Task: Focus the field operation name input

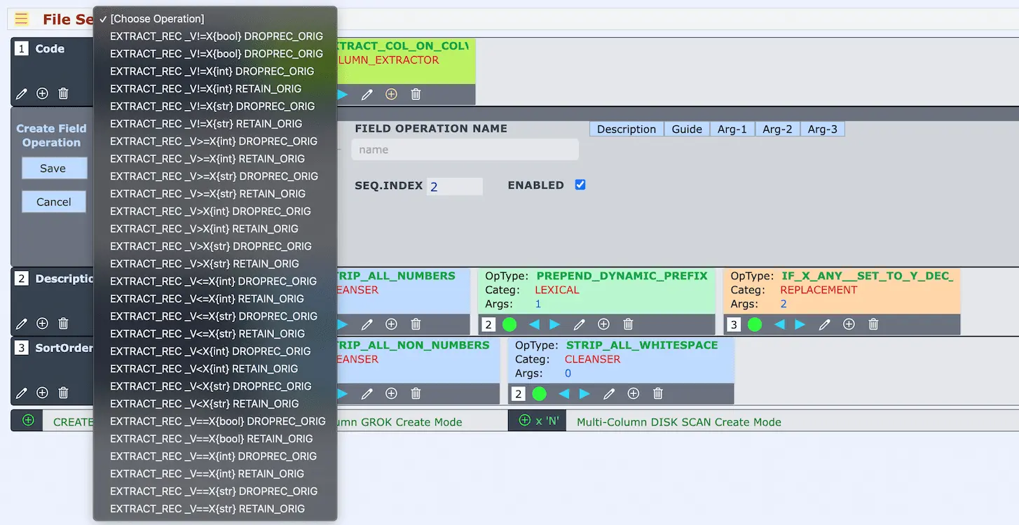Action: pyautogui.click(x=465, y=149)
